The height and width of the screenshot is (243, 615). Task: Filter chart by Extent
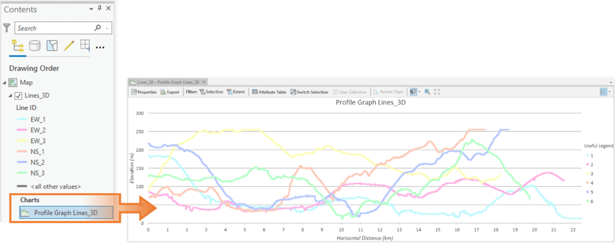tap(236, 92)
